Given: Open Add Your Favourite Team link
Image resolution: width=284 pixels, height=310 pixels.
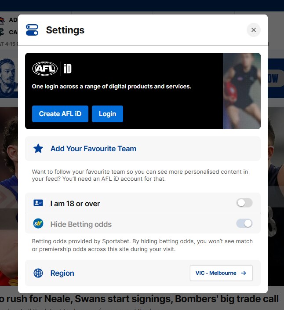Looking at the screenshot, I should click(93, 149).
